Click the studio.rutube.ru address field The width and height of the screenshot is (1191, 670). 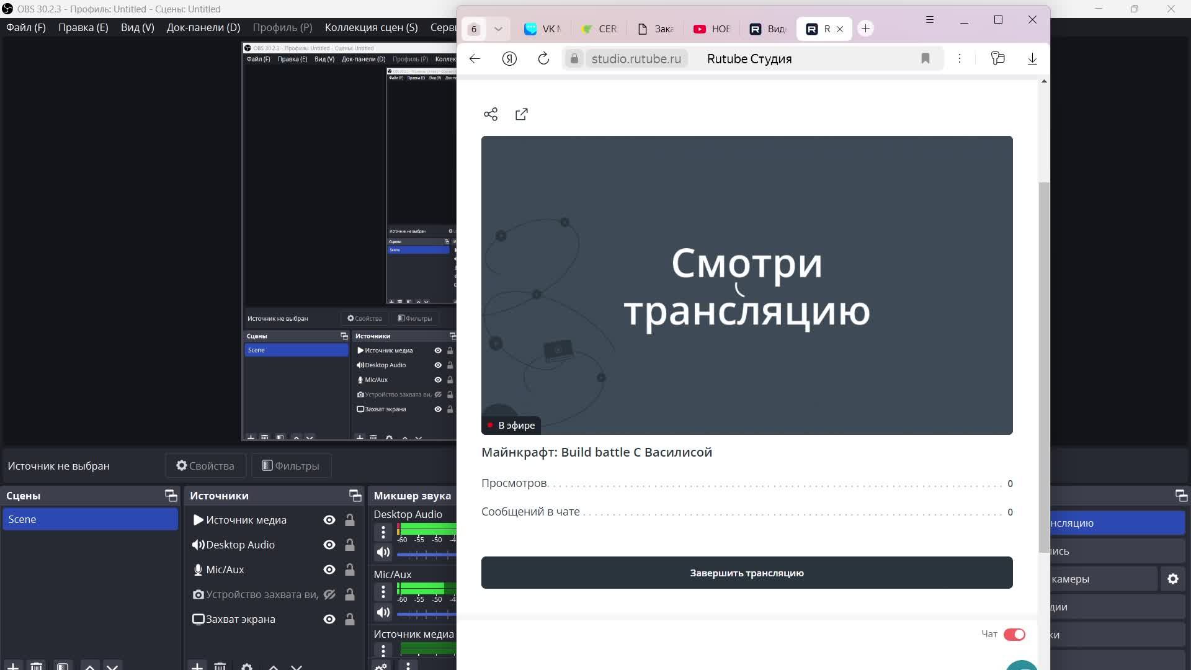(x=636, y=59)
